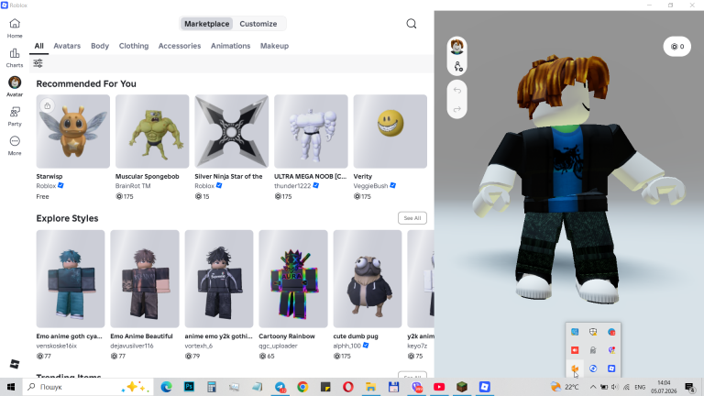
Task: Switch to the Marketplace toggle
Action: (x=206, y=24)
